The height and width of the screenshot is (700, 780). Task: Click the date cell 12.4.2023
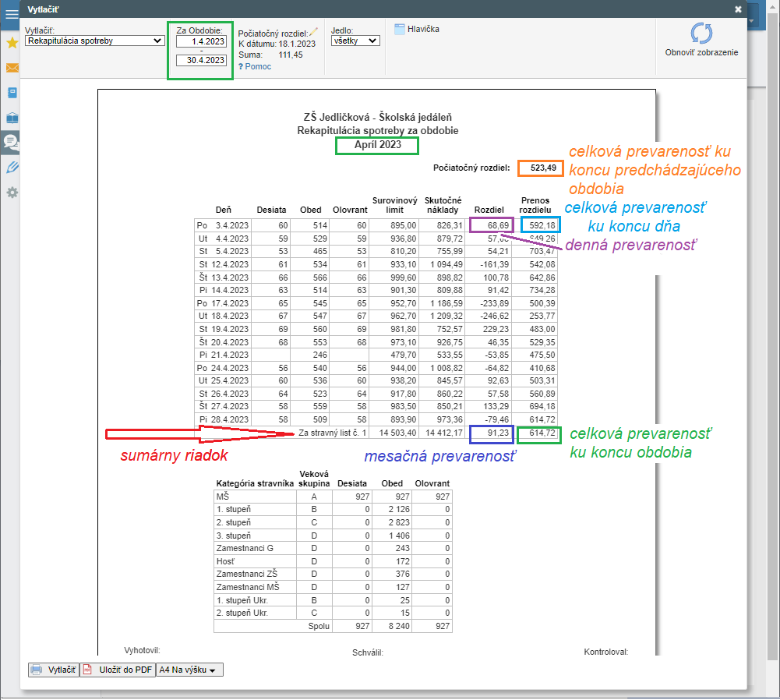(230, 264)
